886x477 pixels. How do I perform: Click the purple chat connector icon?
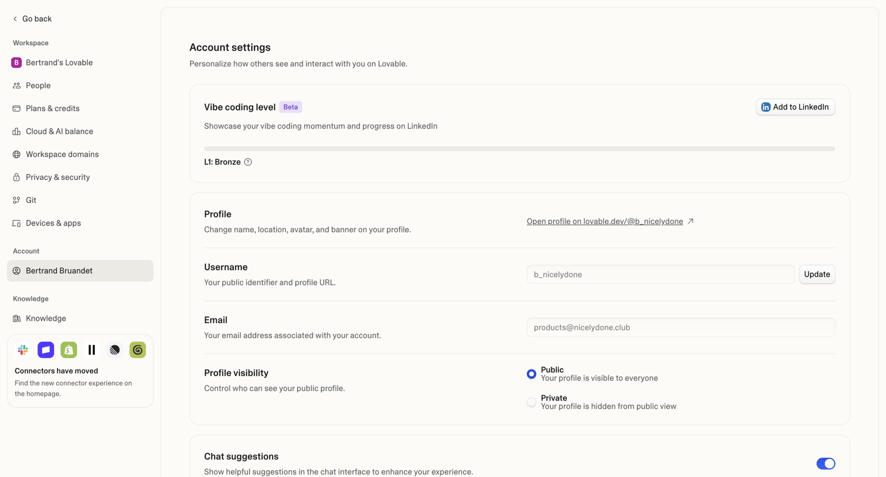pos(46,350)
